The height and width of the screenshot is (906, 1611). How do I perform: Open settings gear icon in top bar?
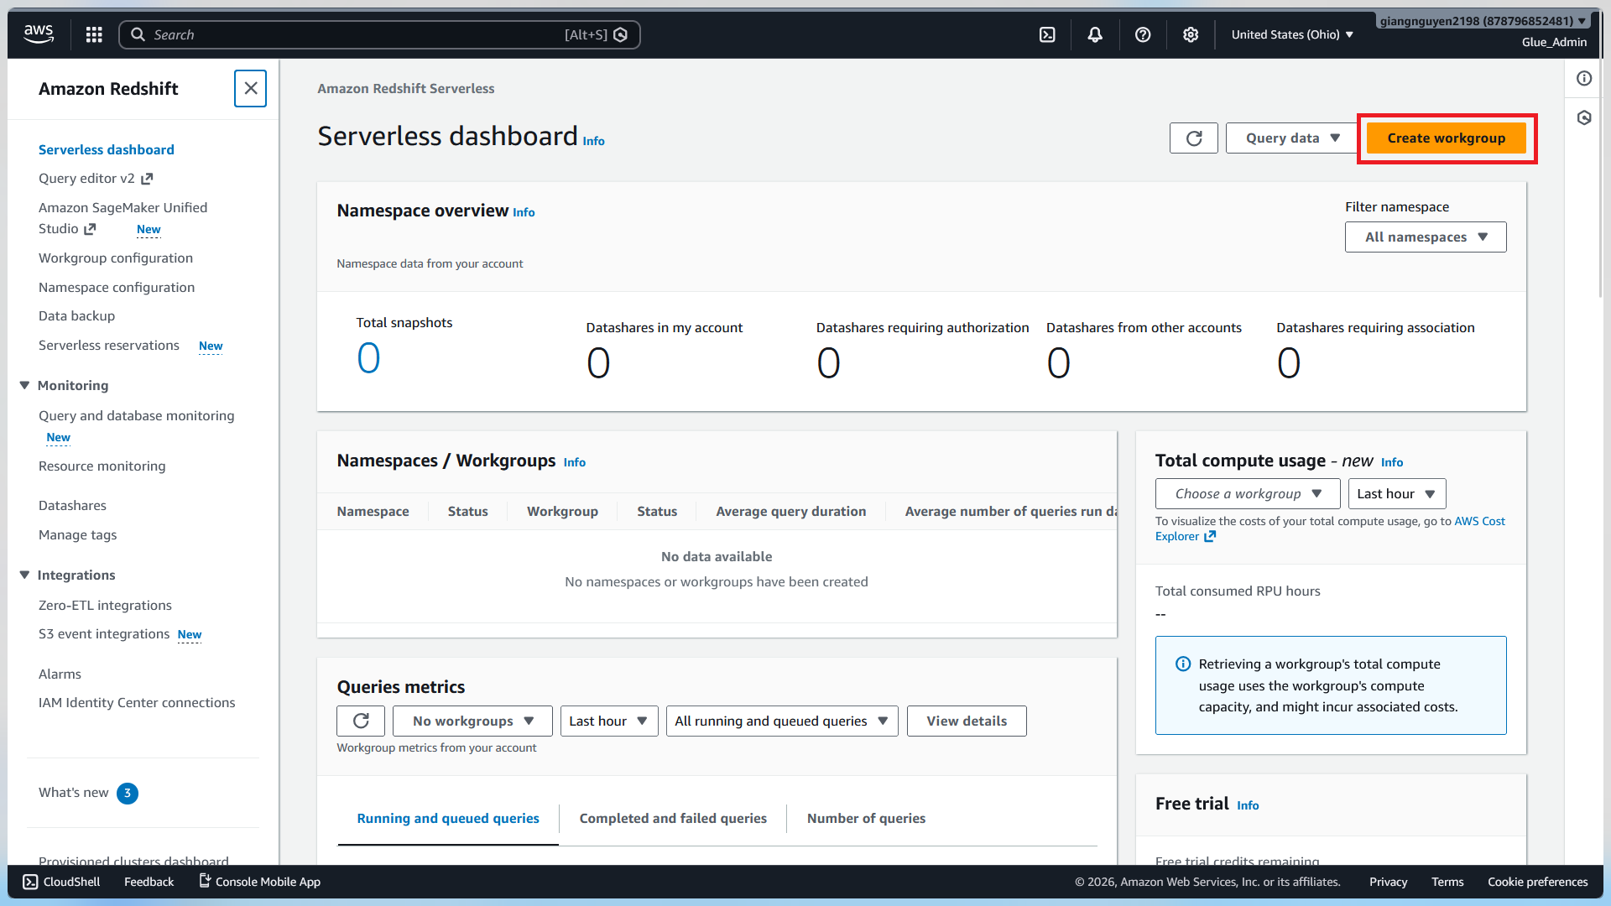[x=1191, y=34]
